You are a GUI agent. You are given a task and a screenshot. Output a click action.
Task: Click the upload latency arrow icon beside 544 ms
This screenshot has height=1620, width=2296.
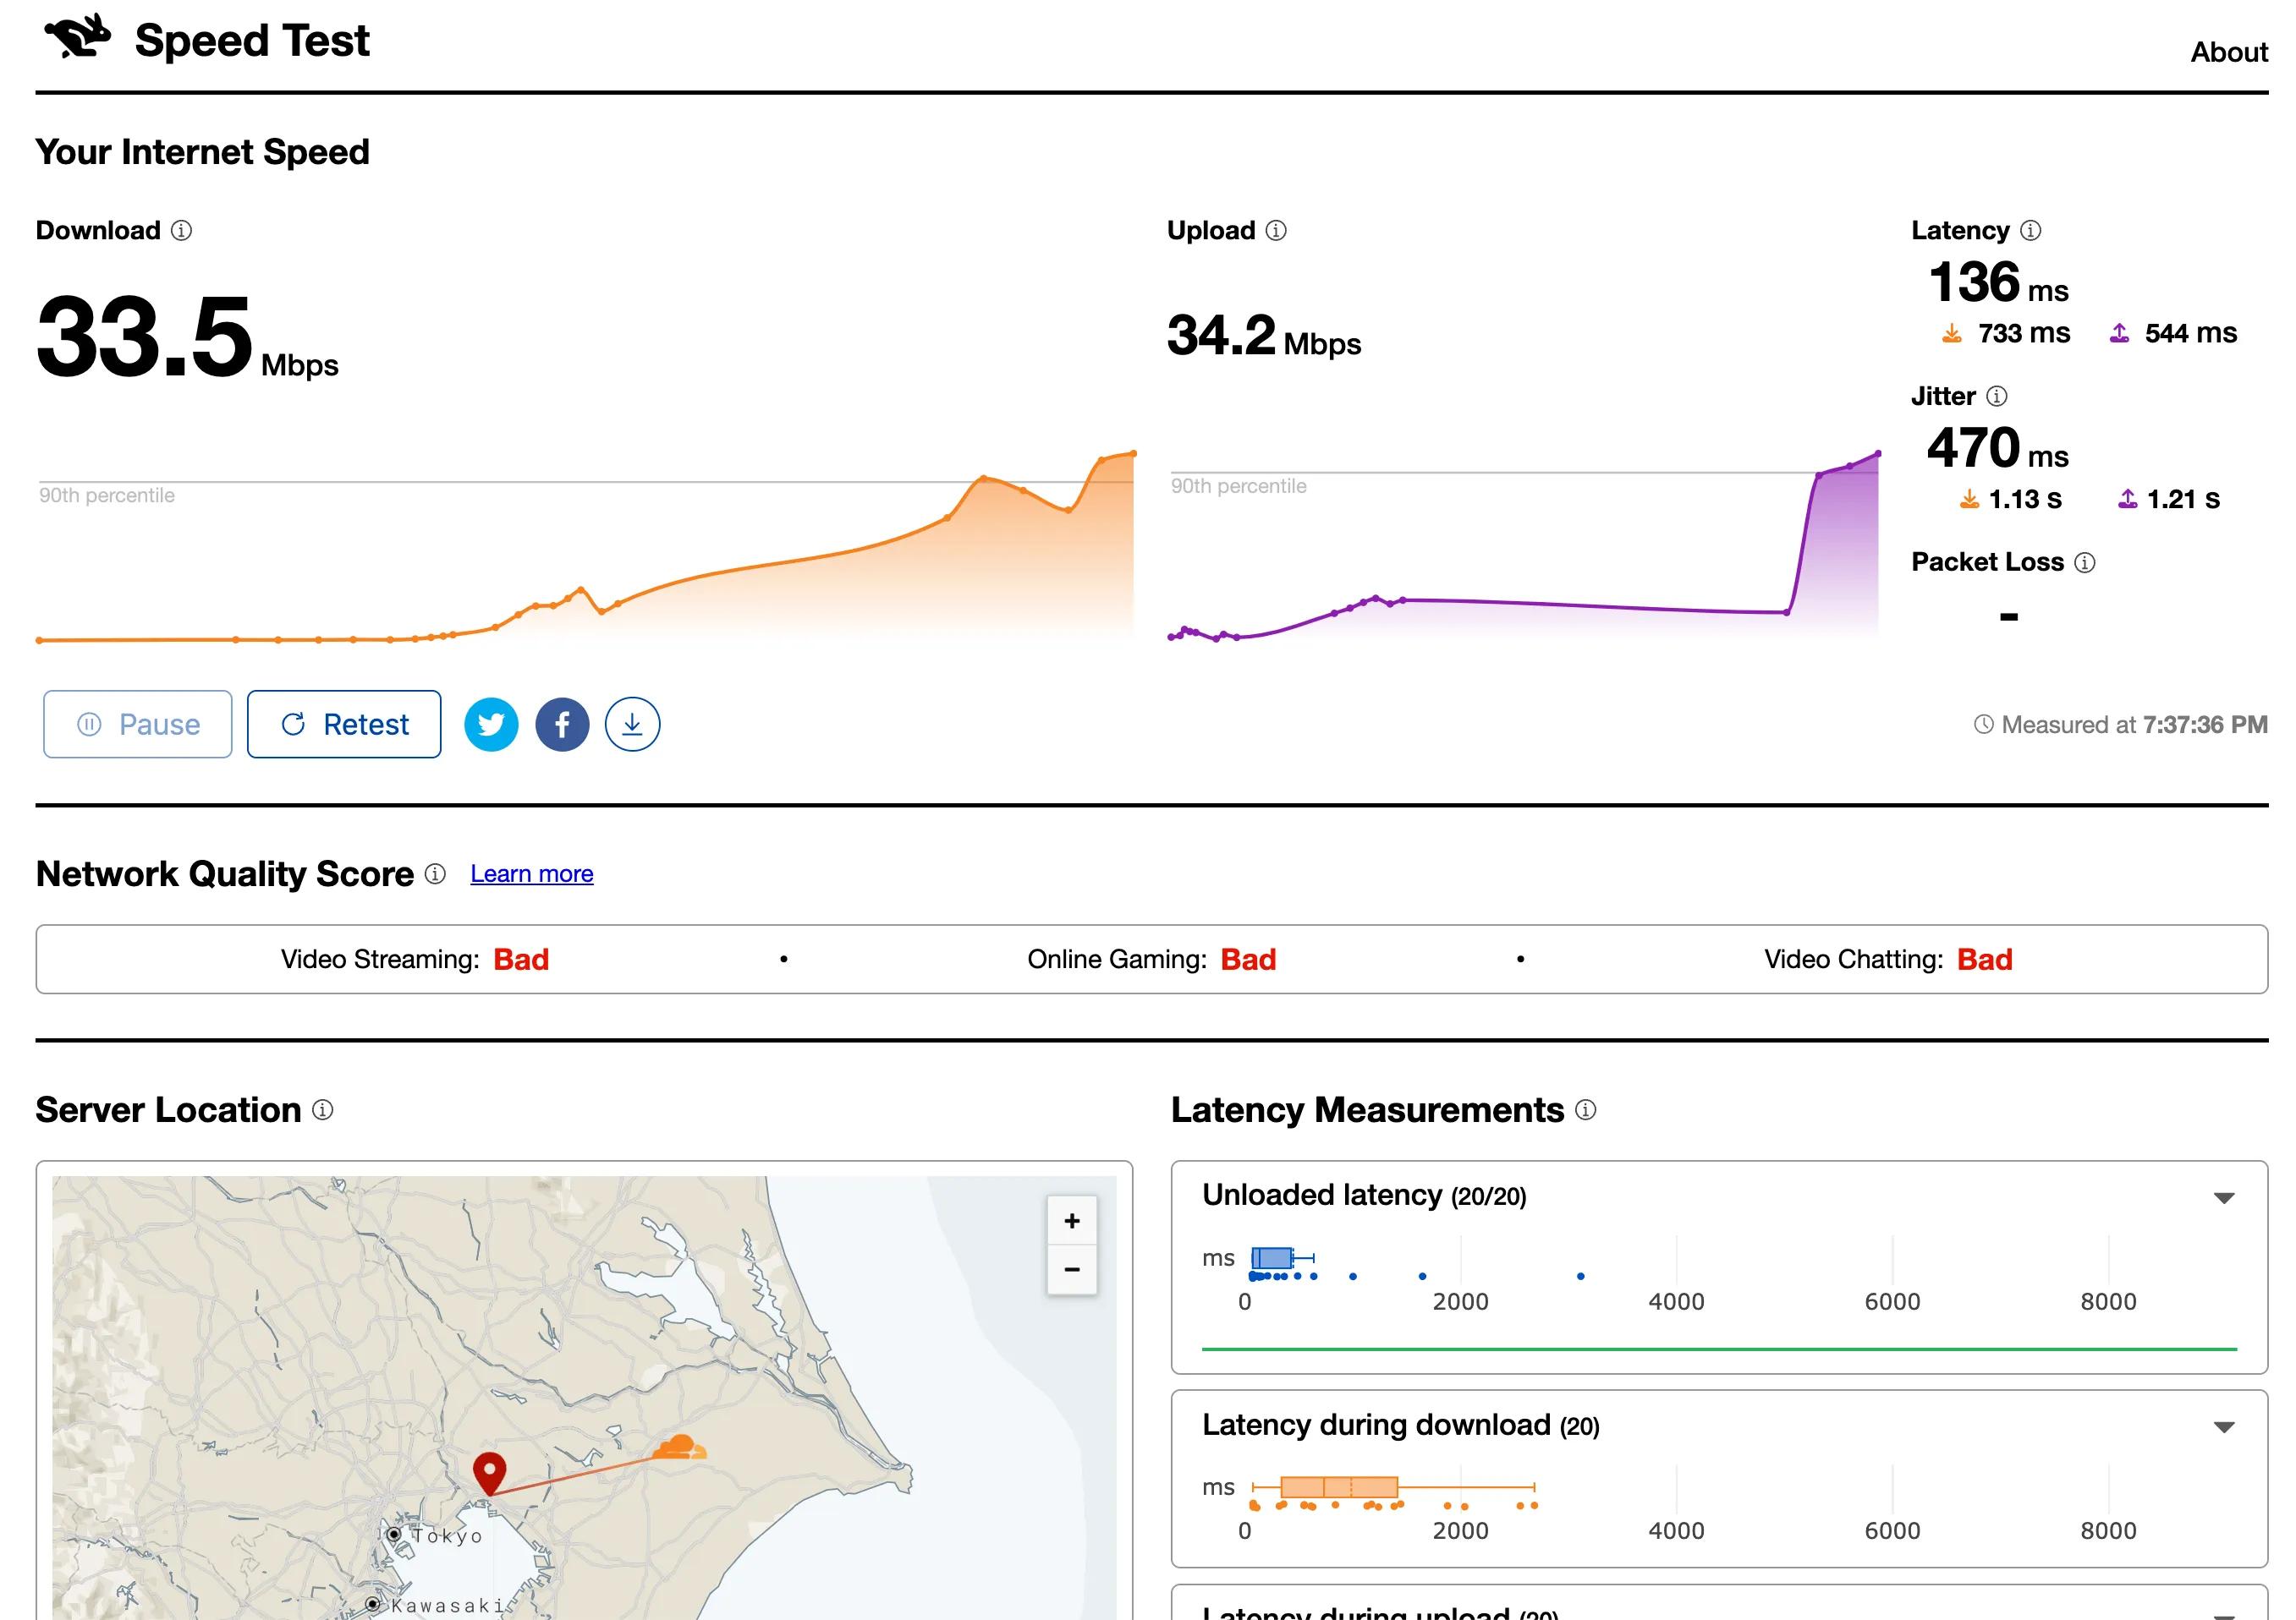tap(2119, 334)
